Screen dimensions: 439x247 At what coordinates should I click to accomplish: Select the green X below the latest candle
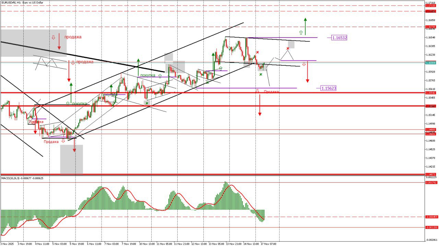point(261,74)
